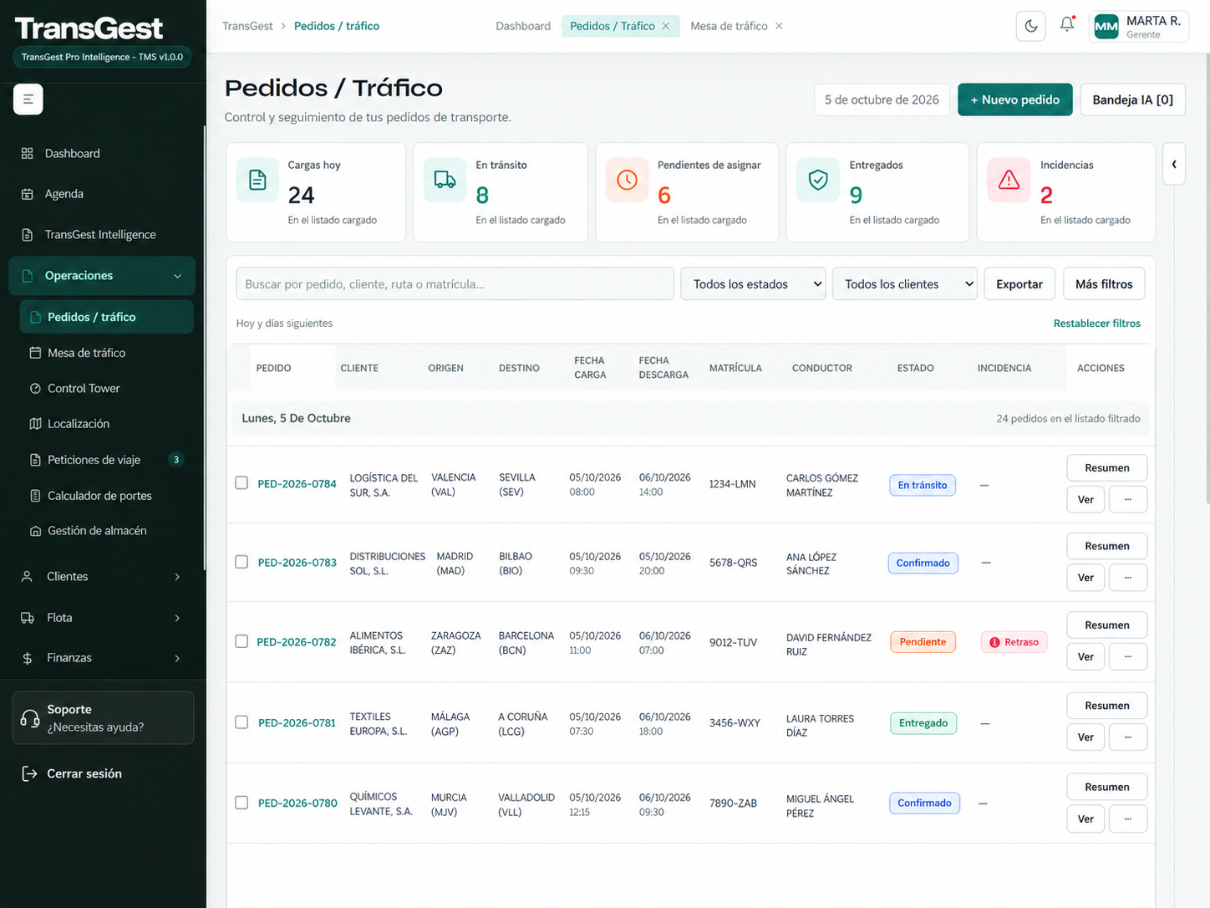Click the Nuevo pedido button
Image resolution: width=1210 pixels, height=908 pixels.
click(1014, 99)
